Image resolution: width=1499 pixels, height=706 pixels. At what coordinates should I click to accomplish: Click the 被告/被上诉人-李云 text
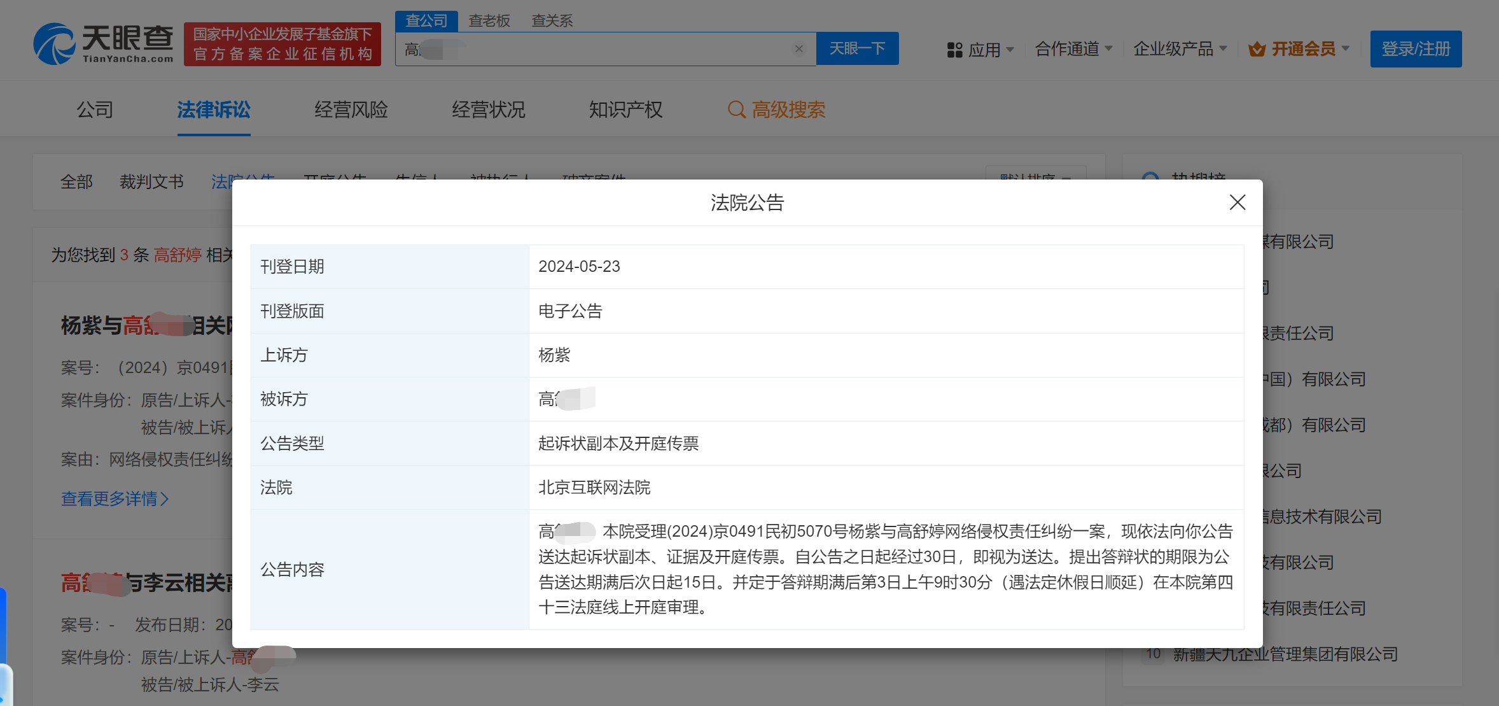[210, 684]
